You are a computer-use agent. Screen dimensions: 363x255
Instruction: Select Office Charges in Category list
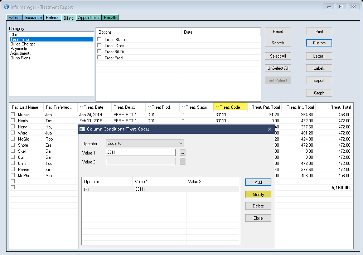[x=23, y=44]
